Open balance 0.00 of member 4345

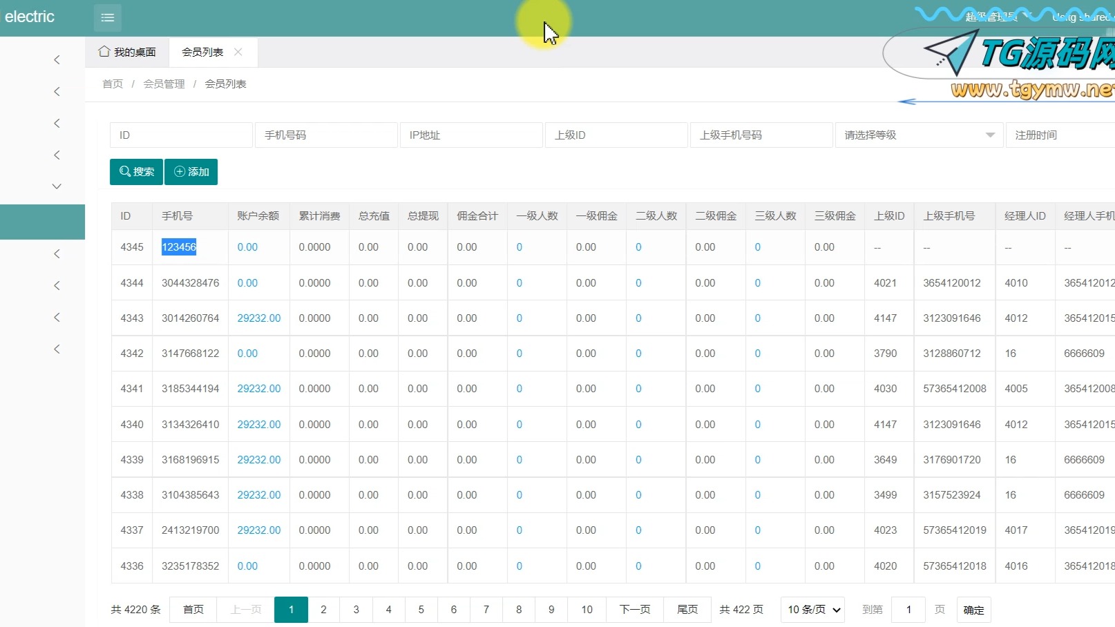click(x=247, y=247)
